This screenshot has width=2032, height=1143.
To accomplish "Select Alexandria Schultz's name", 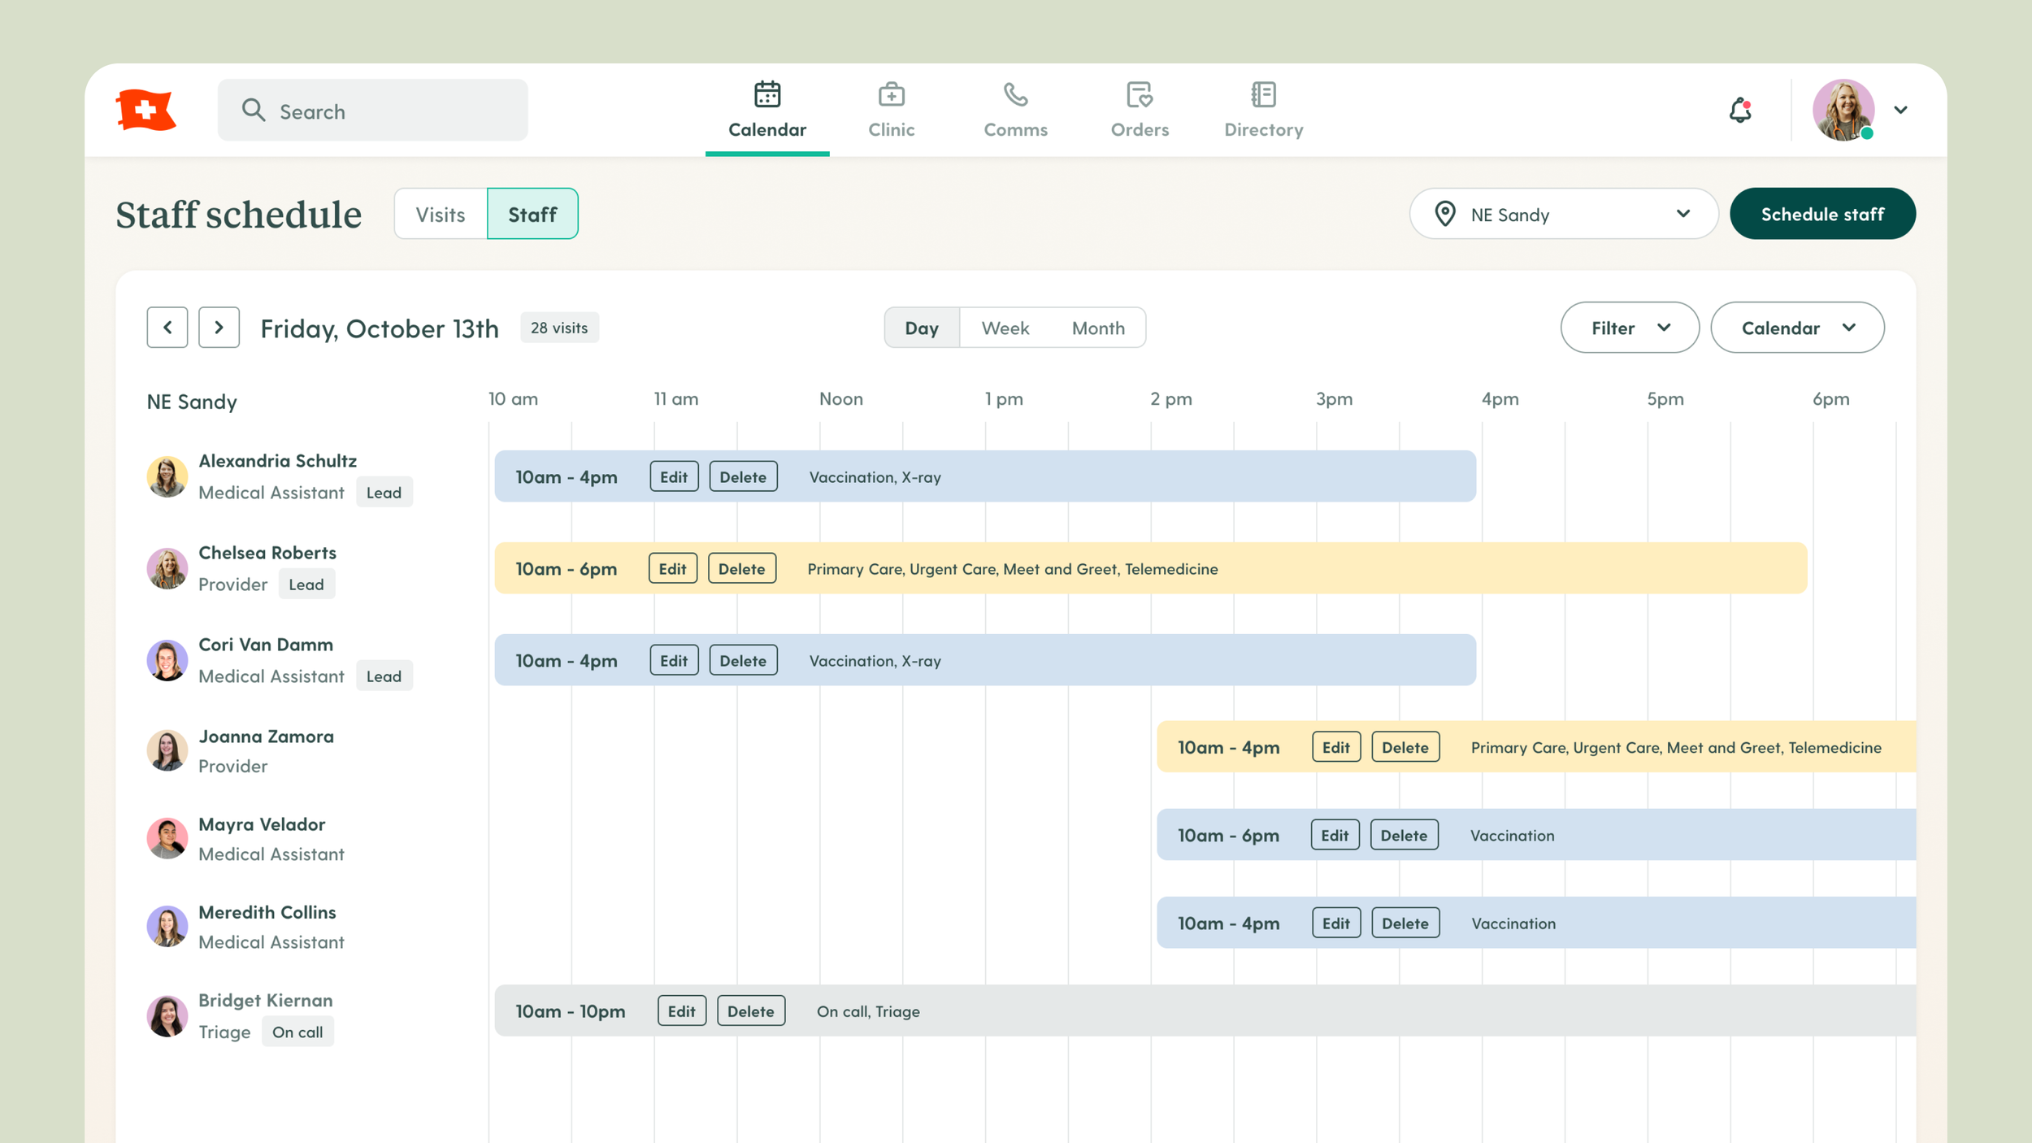I will 278,460.
